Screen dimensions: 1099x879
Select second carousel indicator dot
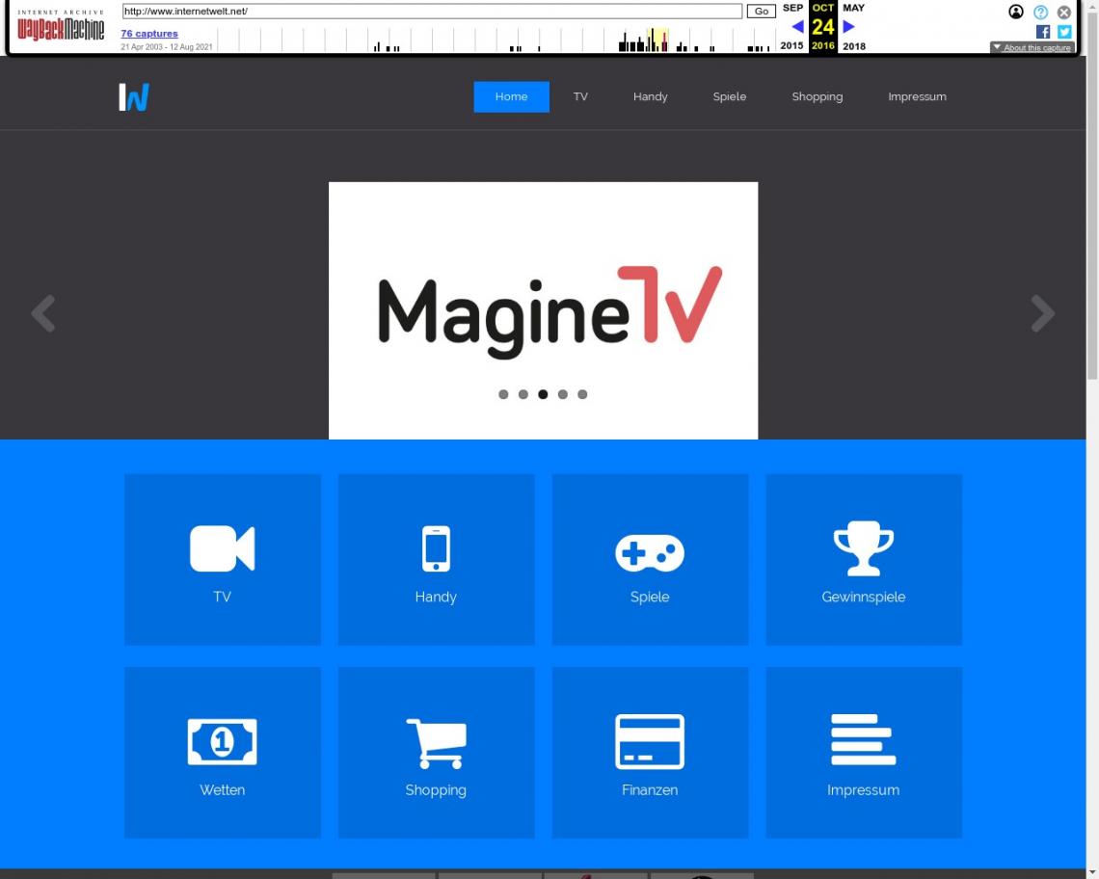pyautogui.click(x=523, y=394)
